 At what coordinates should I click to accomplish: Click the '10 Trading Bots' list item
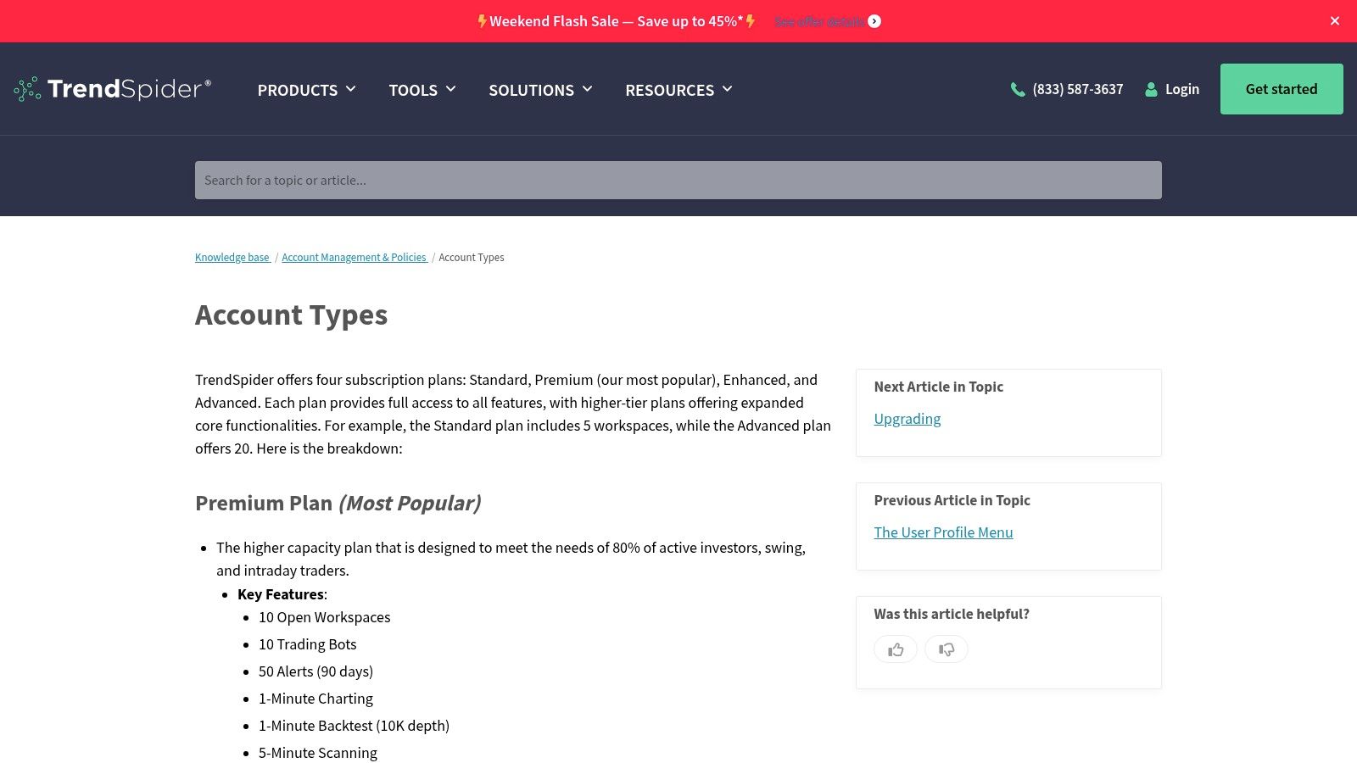[308, 644]
